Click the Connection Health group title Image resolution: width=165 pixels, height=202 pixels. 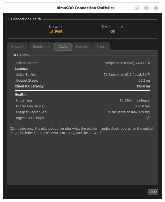26,19
